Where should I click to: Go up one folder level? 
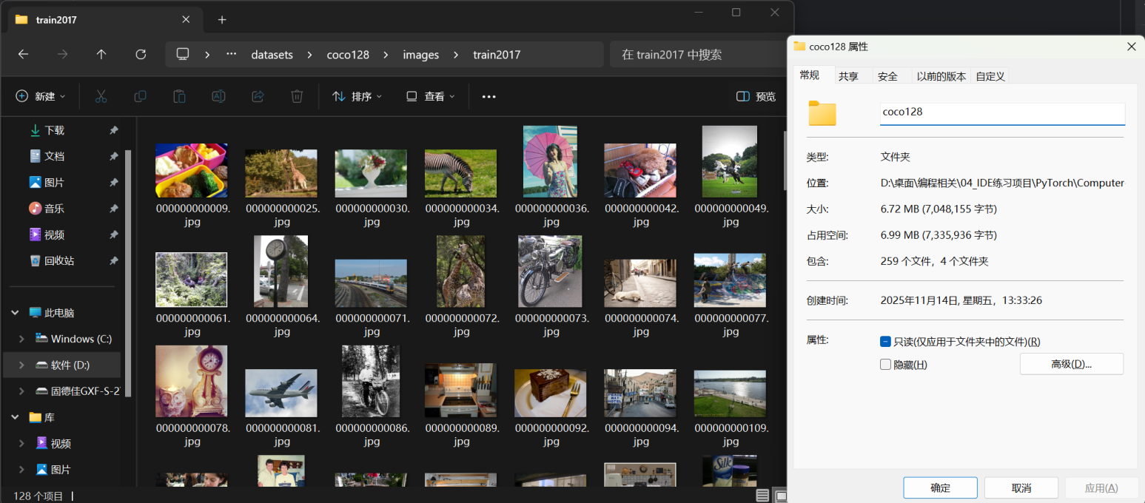[101, 55]
